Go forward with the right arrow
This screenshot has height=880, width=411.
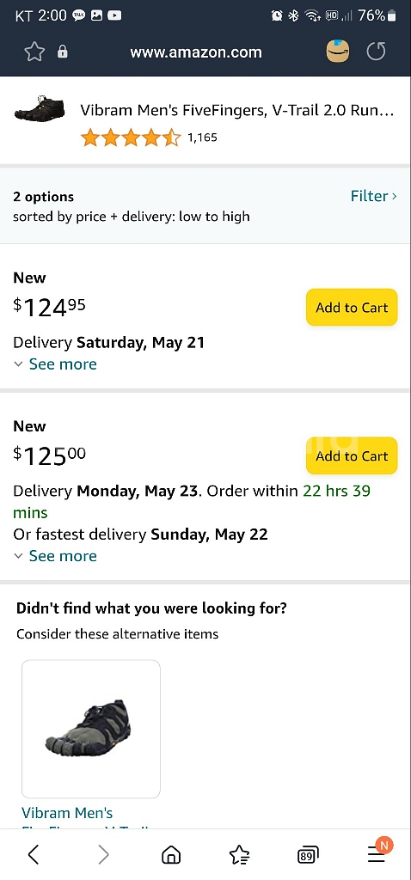click(103, 854)
